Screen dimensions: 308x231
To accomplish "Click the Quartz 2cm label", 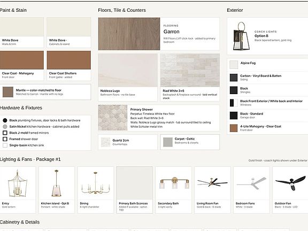I will coord(121,140).
